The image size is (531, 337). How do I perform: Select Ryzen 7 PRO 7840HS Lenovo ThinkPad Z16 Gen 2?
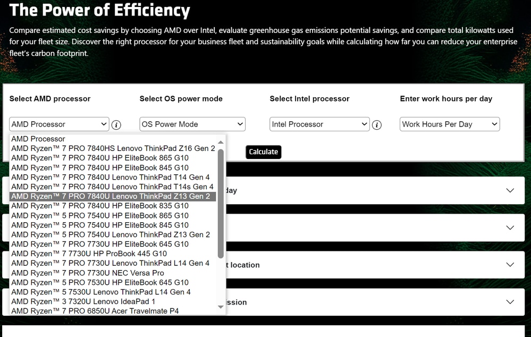(x=113, y=148)
